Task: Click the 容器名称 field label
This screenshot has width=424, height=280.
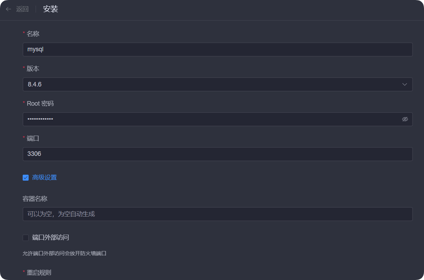Action: click(x=35, y=199)
